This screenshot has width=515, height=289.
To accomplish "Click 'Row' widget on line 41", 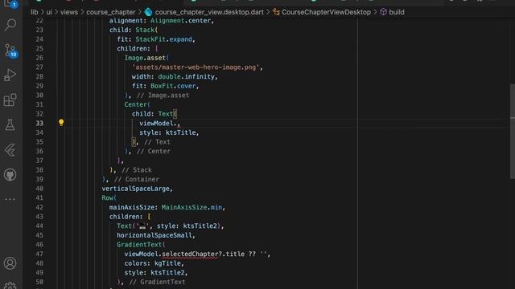I will (x=107, y=198).
